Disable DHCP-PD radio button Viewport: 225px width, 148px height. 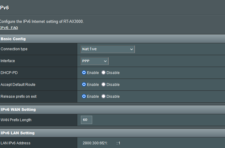(x=103, y=72)
